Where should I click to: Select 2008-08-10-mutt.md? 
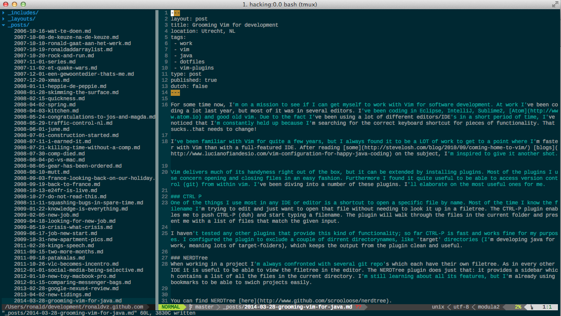pyautogui.click(x=42, y=172)
